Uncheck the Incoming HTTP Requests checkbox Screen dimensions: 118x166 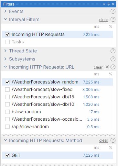tap(7, 34)
